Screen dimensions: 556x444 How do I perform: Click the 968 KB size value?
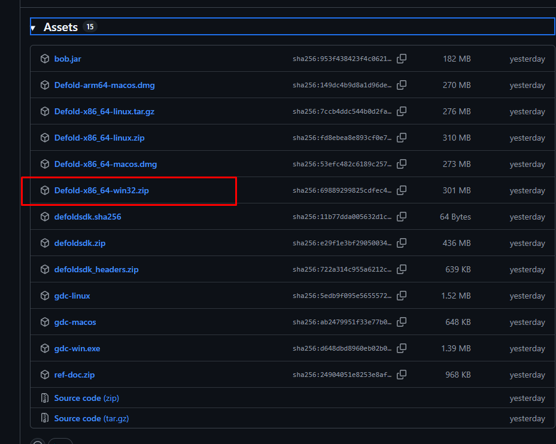(x=458, y=375)
